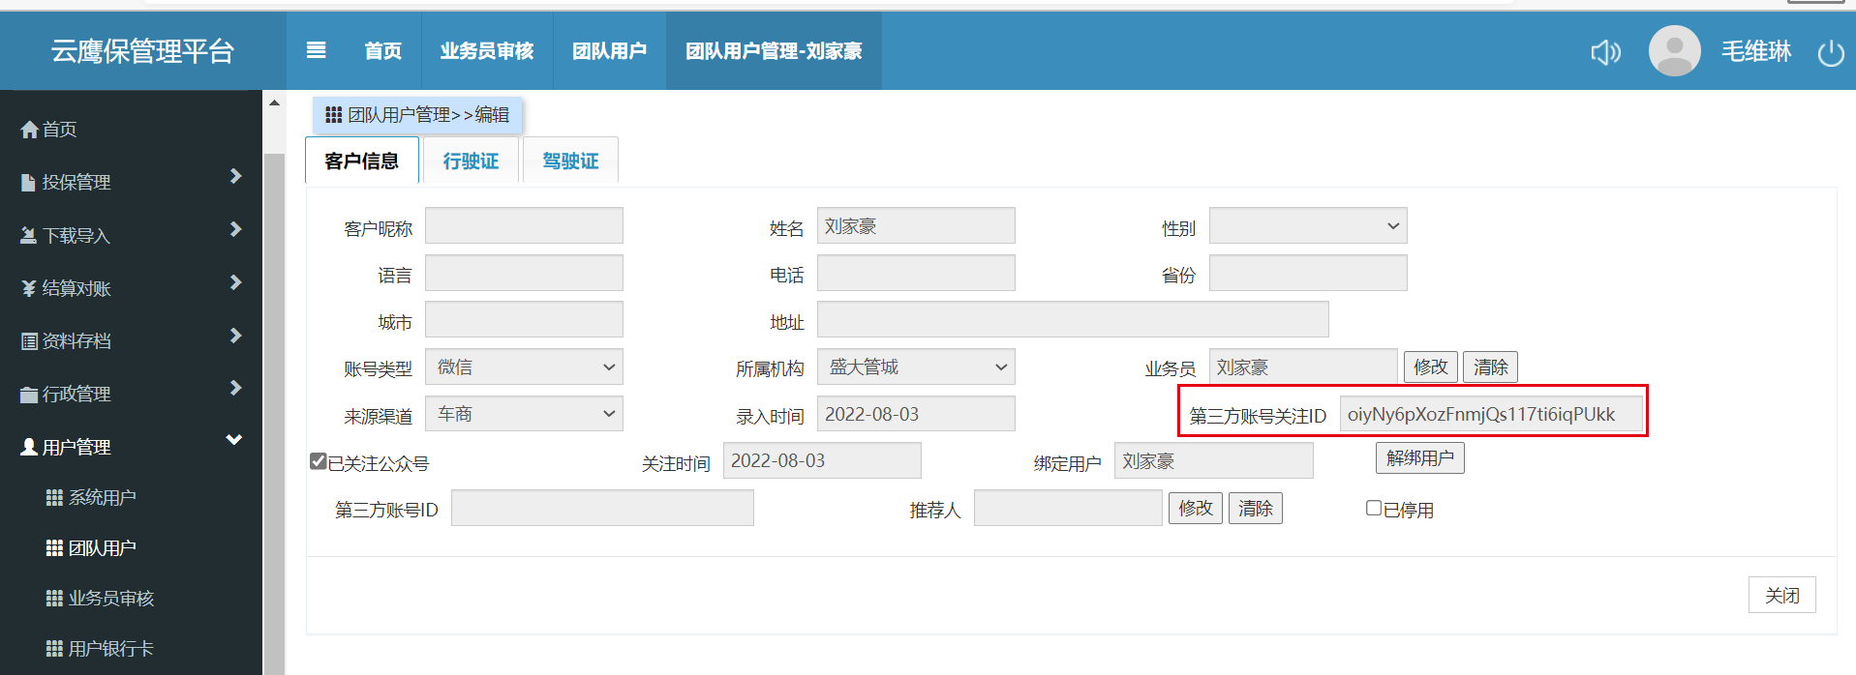Click the 云鹰保管理平台 title
Image resolution: width=1856 pixels, height=675 pixels.
pos(142,51)
